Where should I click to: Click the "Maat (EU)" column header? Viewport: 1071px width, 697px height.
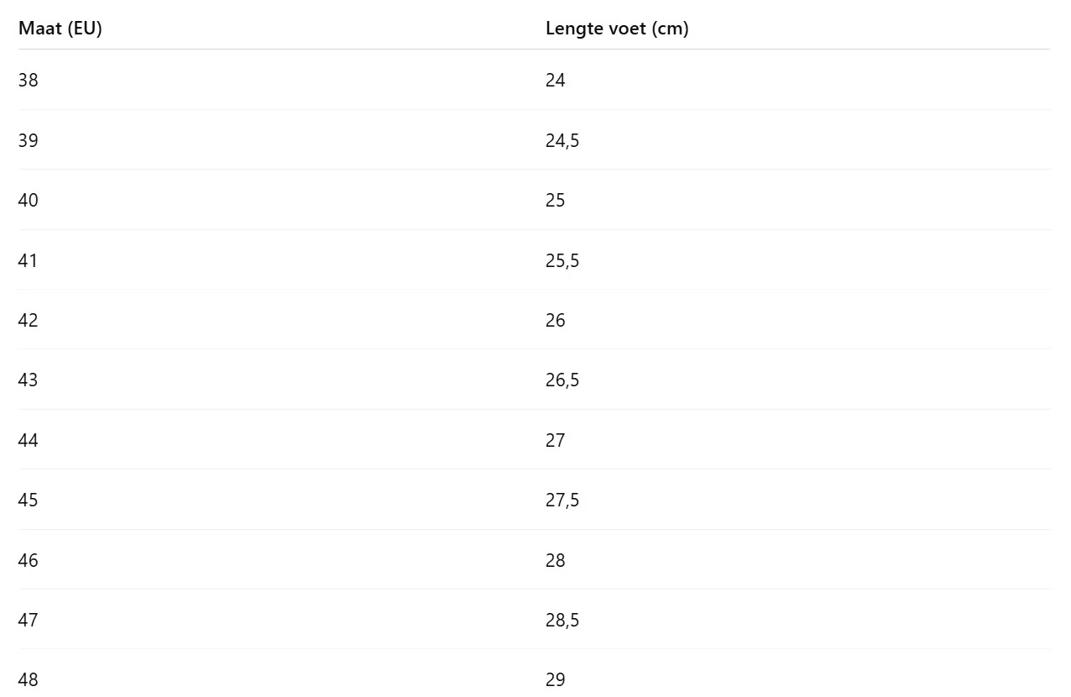pyautogui.click(x=60, y=29)
